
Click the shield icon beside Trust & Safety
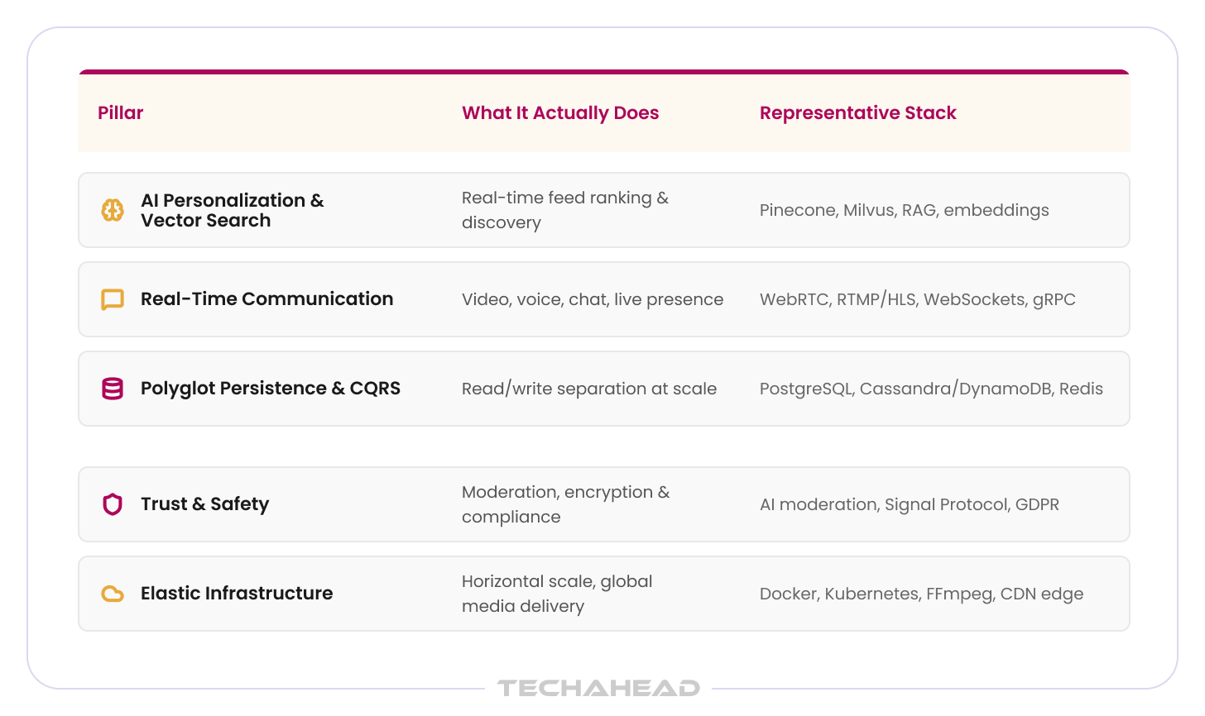pyautogui.click(x=113, y=504)
